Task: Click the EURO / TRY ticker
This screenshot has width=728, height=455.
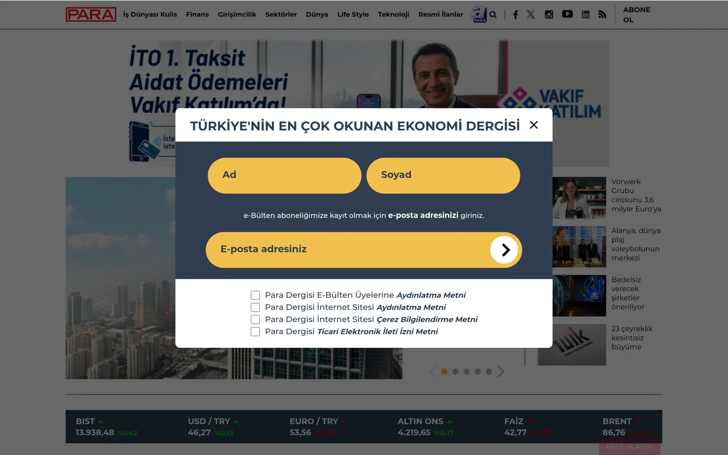Action: point(318,427)
